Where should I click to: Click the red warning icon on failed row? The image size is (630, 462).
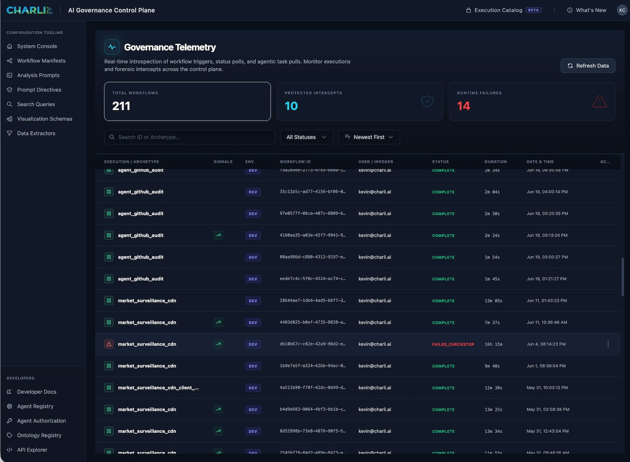coord(109,344)
